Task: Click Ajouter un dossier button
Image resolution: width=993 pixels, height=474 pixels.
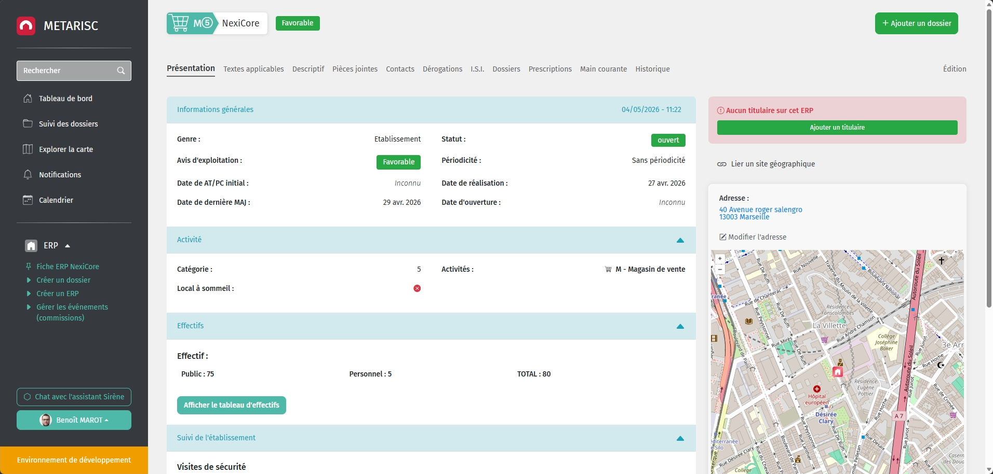Action: (x=916, y=23)
